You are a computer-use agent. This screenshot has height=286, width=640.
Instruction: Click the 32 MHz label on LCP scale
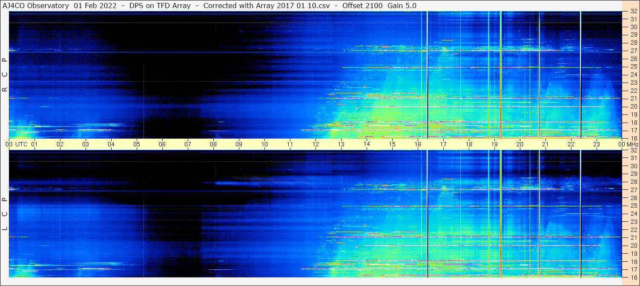[x=633, y=150]
